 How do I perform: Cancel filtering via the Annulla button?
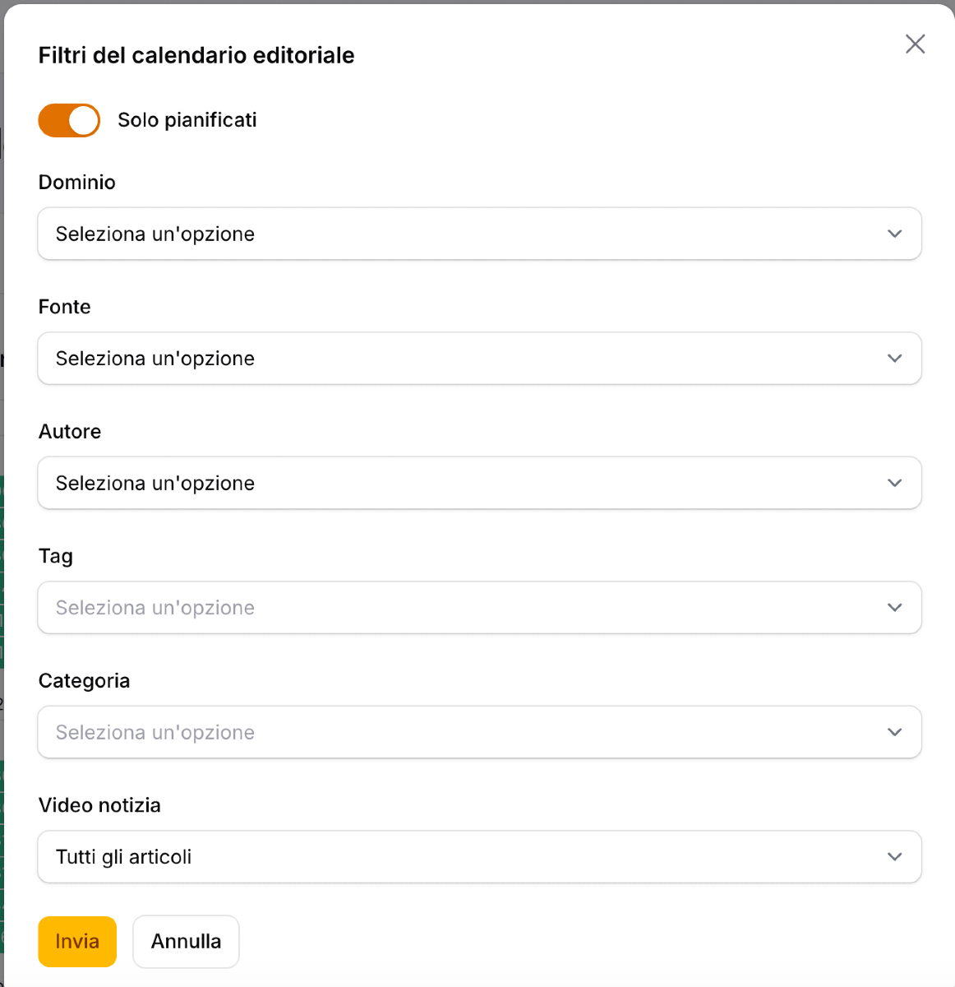[186, 941]
